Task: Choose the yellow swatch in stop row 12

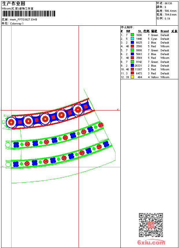Action: (x=132, y=77)
